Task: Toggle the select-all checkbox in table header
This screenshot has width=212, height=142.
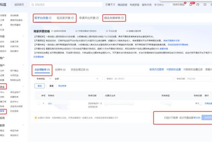Action: 38,95
